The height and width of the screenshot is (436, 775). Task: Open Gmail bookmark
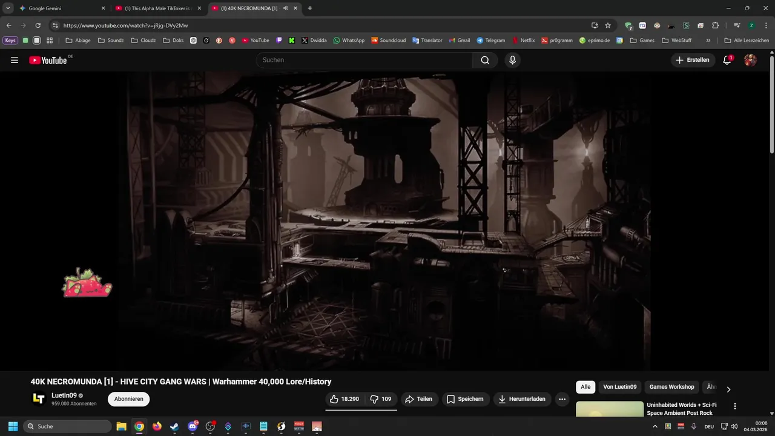[460, 41]
